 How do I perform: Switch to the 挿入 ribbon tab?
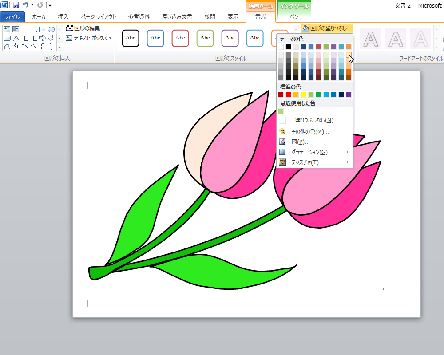(x=63, y=17)
